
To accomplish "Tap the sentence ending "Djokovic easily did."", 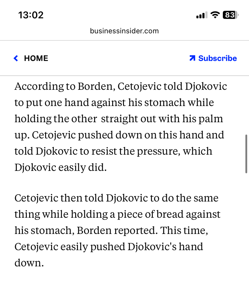I will pos(60,167).
